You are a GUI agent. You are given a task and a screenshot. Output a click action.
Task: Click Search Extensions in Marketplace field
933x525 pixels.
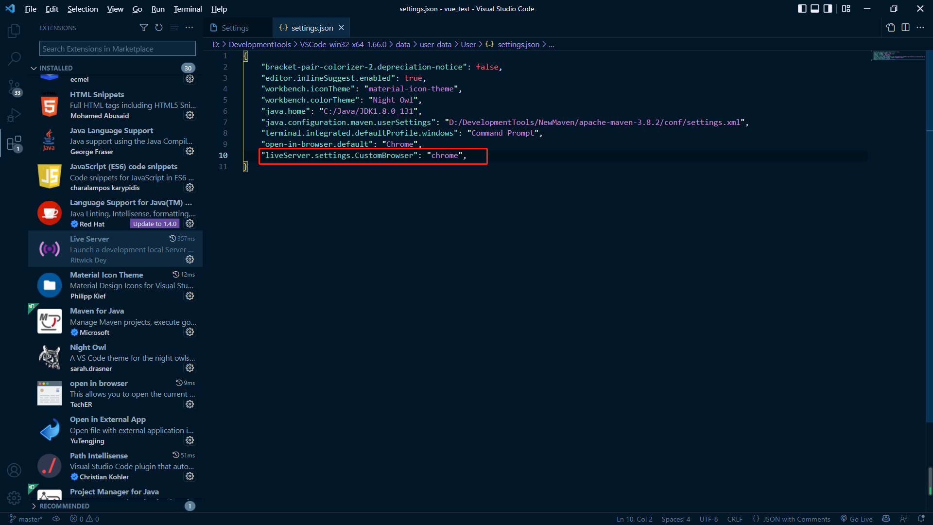click(118, 49)
